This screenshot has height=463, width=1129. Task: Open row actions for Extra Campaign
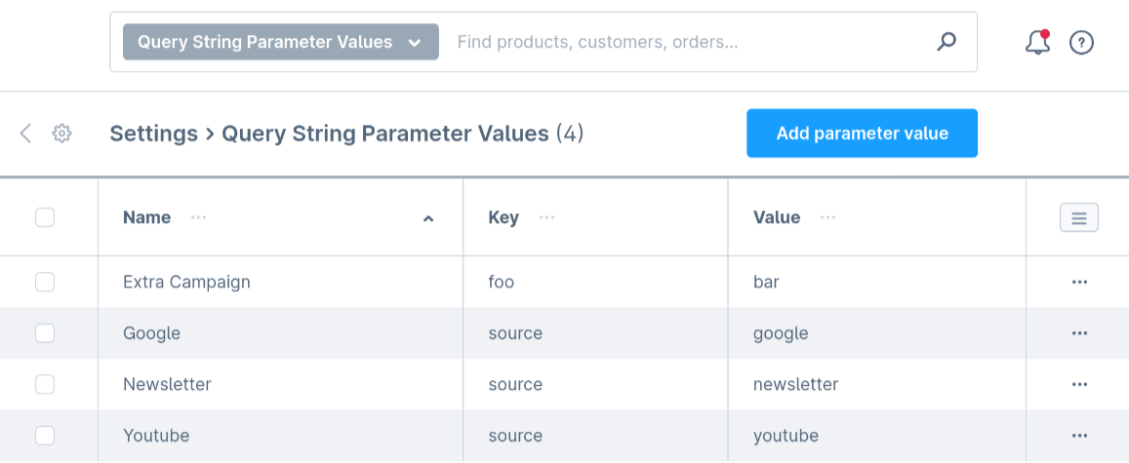[x=1079, y=282]
